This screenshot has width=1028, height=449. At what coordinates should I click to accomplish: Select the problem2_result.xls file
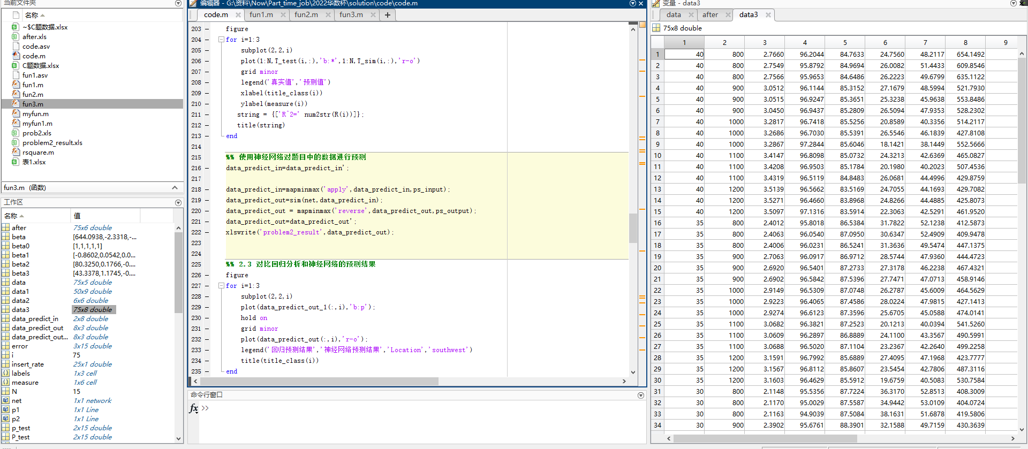coord(52,142)
